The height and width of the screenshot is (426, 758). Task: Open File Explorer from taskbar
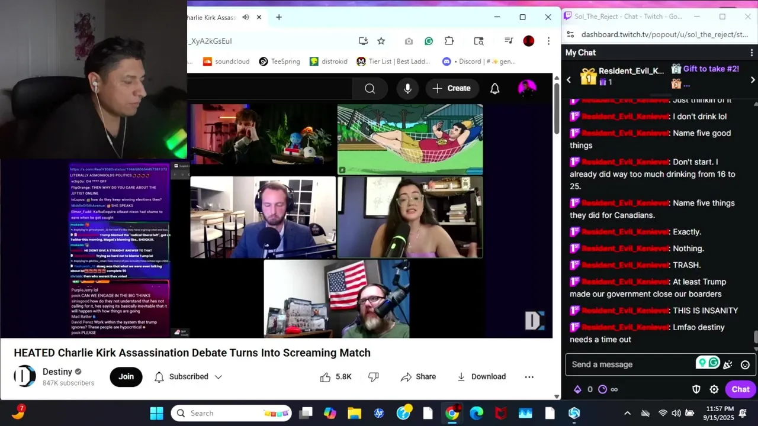pyautogui.click(x=354, y=413)
